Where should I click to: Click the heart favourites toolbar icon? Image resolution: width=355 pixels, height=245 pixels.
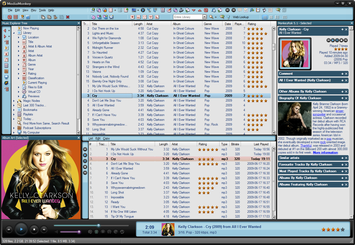tap(151, 17)
